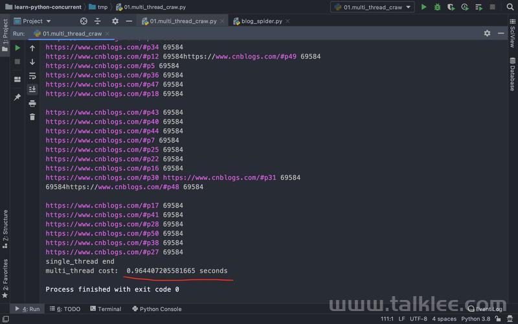
Task: Click the 'Process finished with exit code 0' line
Action: [x=112, y=289]
